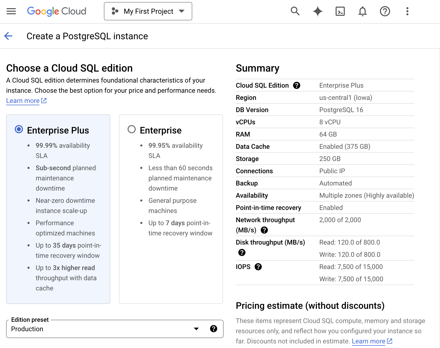The image size is (440, 348).
Task: Click the search magnifier icon
Action: click(295, 11)
